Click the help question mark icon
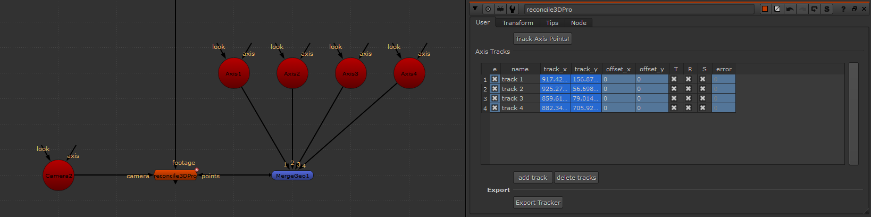 point(843,9)
